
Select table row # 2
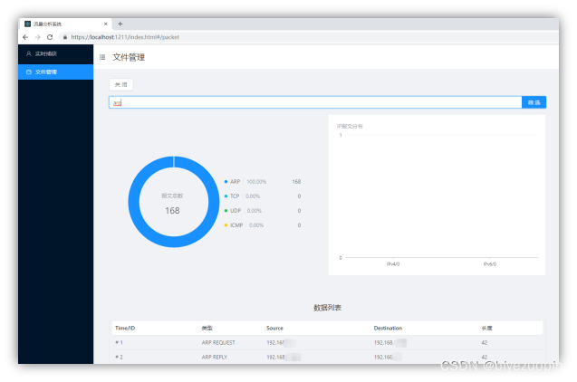[x=328, y=357]
